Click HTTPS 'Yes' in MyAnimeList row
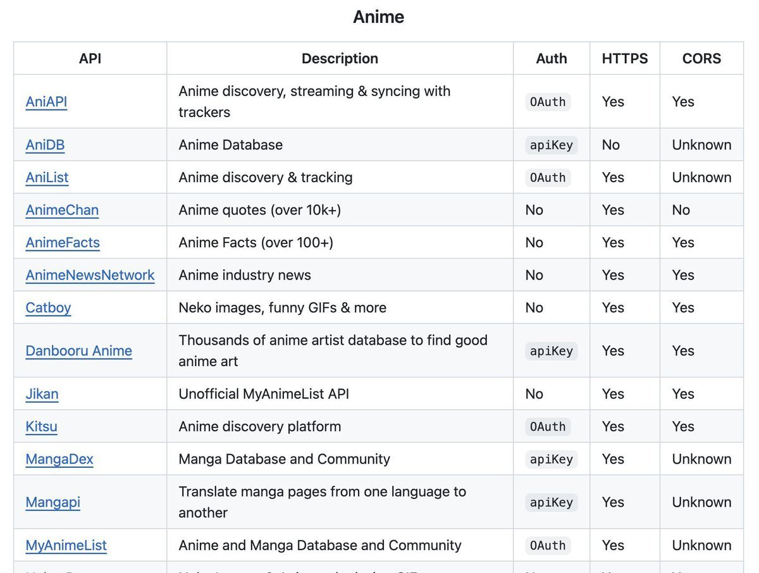 tap(613, 545)
